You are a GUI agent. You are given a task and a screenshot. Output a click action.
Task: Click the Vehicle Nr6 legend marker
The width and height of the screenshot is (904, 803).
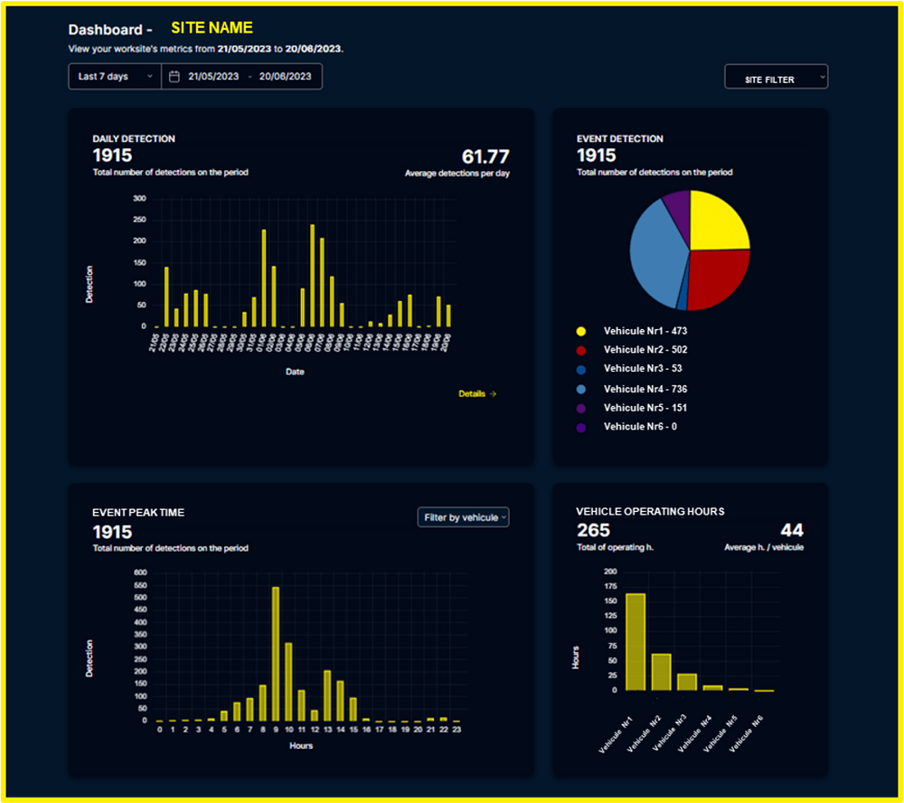[x=581, y=426]
